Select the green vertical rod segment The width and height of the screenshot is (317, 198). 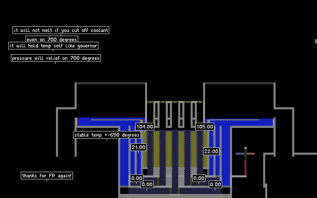246,154
